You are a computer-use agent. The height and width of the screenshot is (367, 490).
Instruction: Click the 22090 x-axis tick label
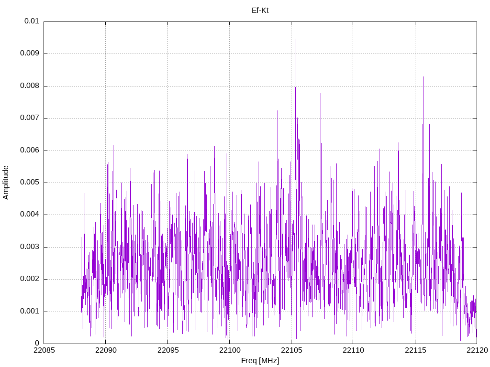[x=106, y=350]
